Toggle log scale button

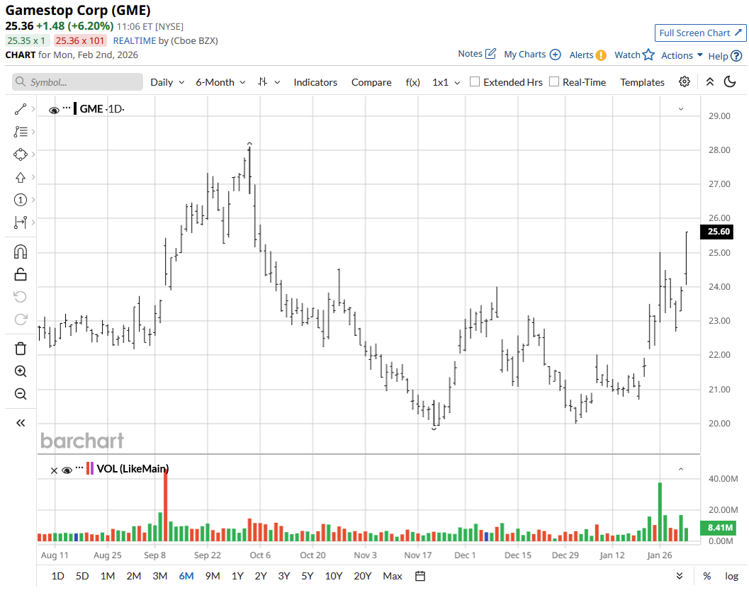click(732, 576)
